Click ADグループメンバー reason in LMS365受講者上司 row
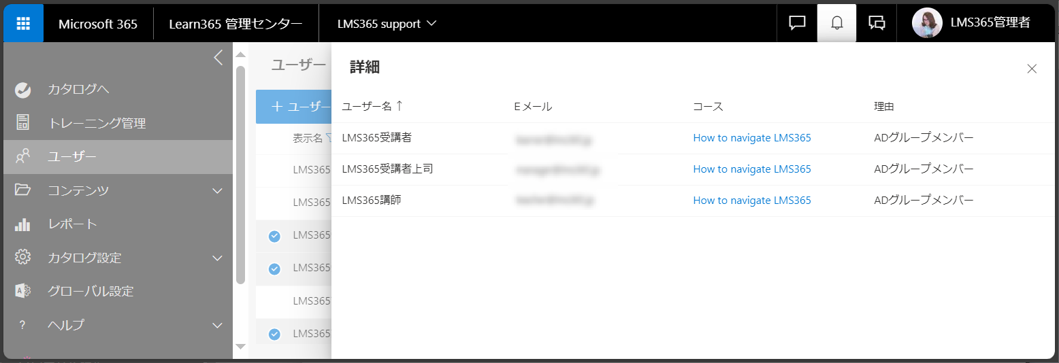Viewport: 1059px width, 363px height. click(924, 169)
